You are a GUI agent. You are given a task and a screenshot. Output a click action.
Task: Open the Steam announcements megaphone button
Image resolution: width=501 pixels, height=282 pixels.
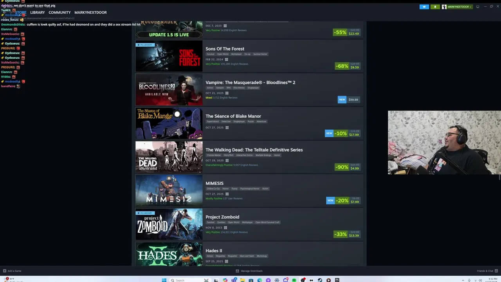[424, 7]
